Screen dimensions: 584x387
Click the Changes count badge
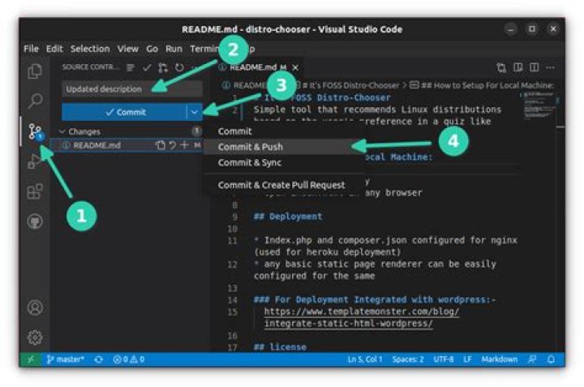point(196,131)
